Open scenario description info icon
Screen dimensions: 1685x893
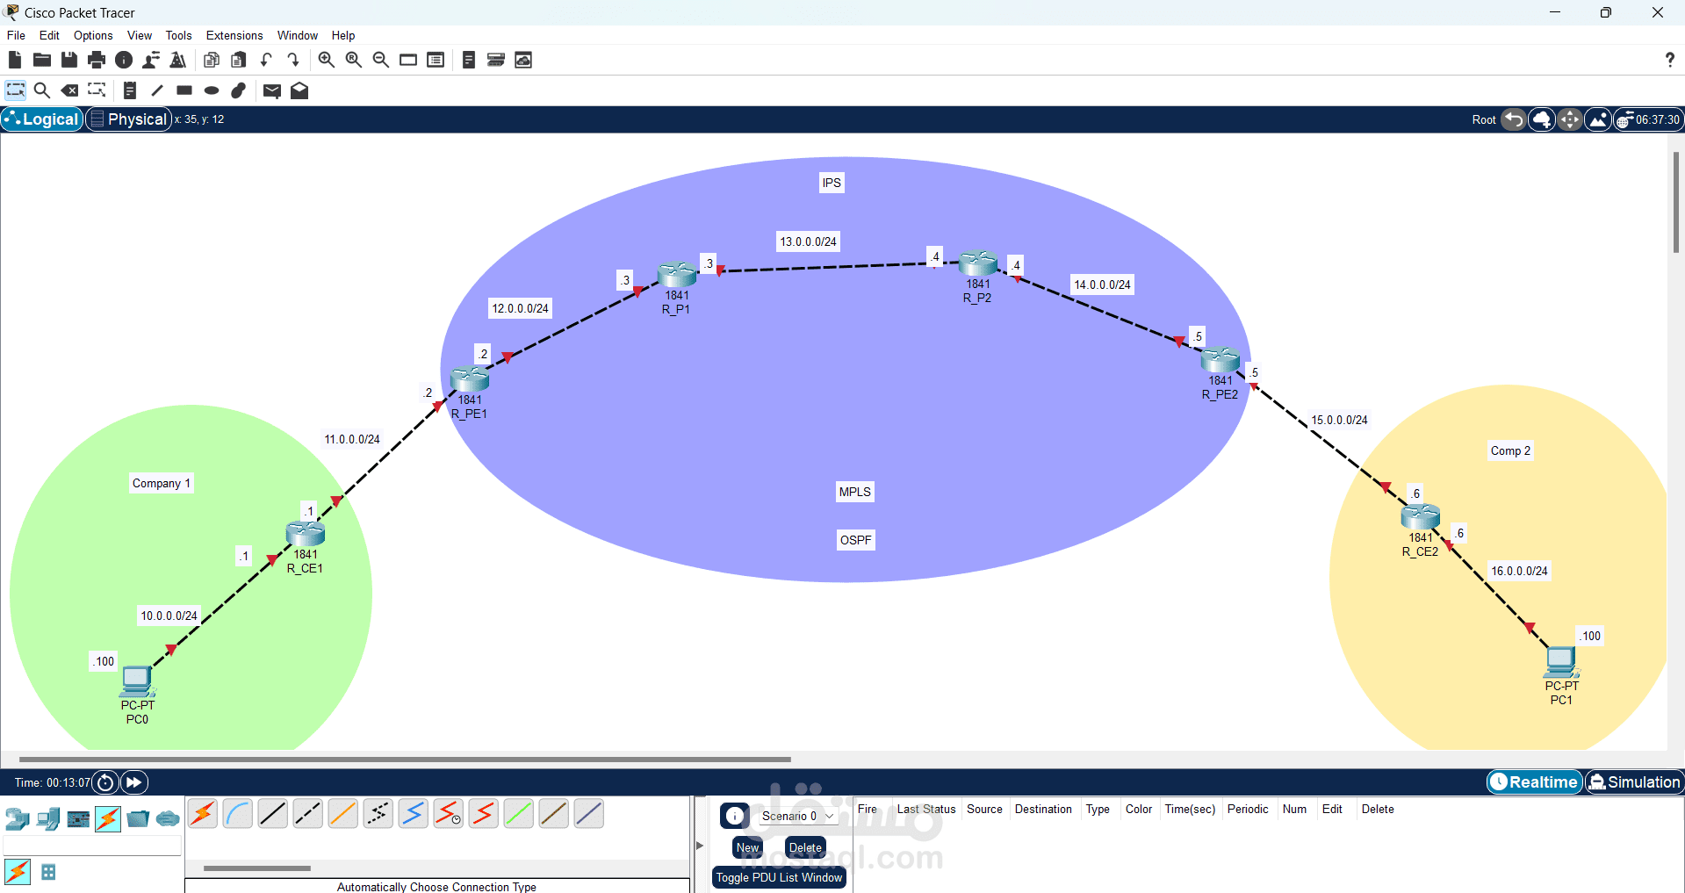click(x=735, y=816)
